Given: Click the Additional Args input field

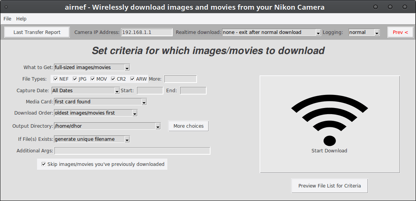Looking at the screenshot, I should pos(132,151).
